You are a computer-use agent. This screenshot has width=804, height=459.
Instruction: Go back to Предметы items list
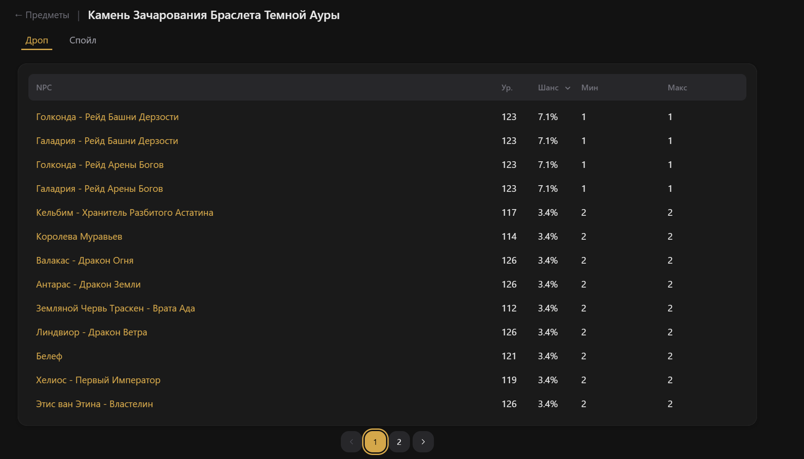click(x=42, y=15)
